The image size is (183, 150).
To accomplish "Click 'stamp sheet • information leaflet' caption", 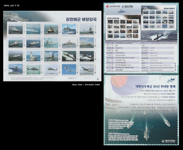I will (86, 85).
